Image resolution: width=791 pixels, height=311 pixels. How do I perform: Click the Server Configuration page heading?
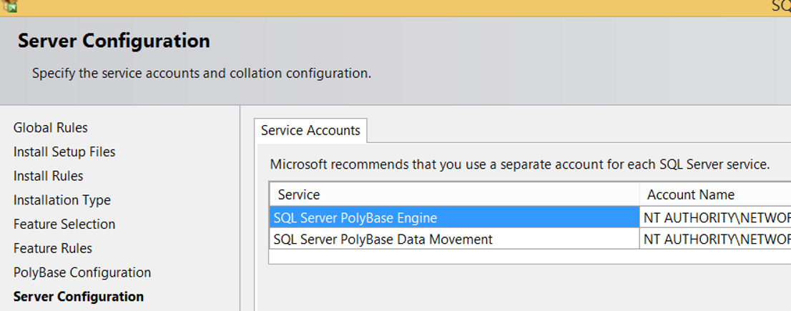click(114, 41)
